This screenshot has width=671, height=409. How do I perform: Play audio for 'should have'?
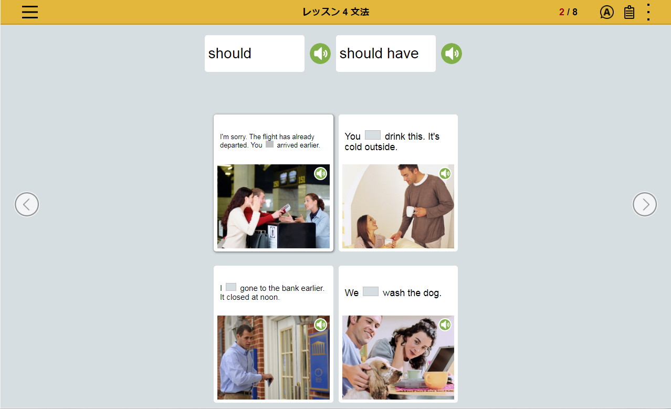click(452, 54)
